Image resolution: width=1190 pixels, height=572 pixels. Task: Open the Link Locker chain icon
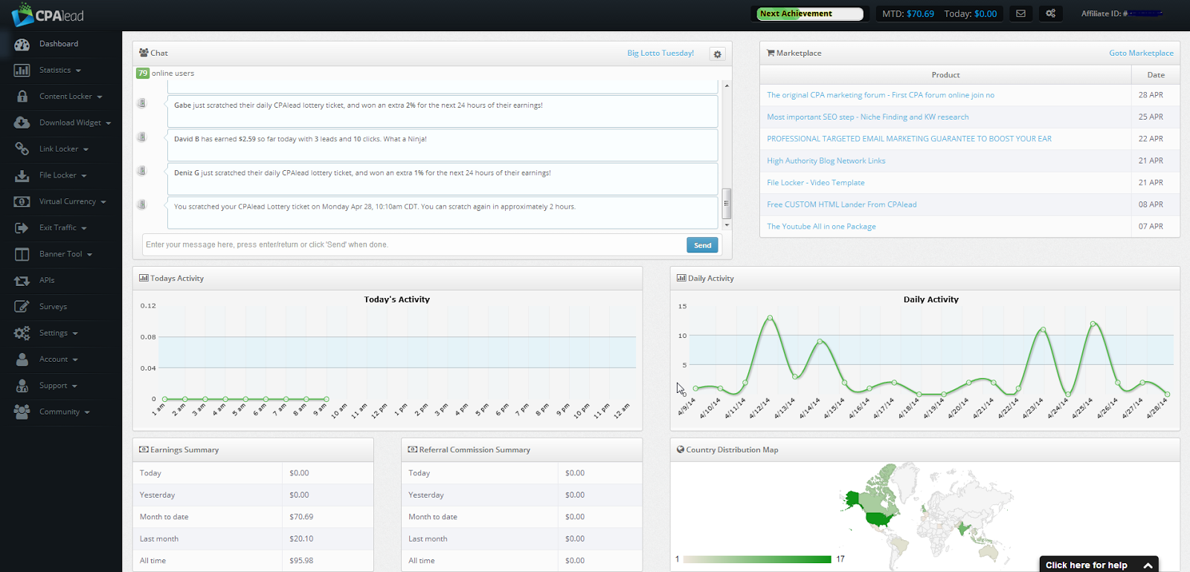tap(22, 149)
